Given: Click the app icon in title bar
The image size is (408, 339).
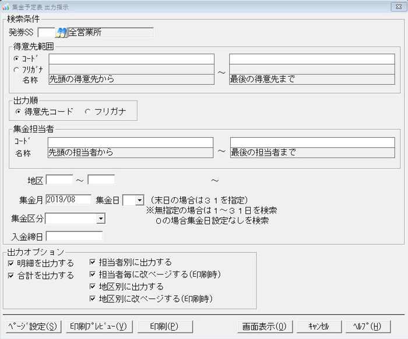Looking at the screenshot, I should (6, 6).
